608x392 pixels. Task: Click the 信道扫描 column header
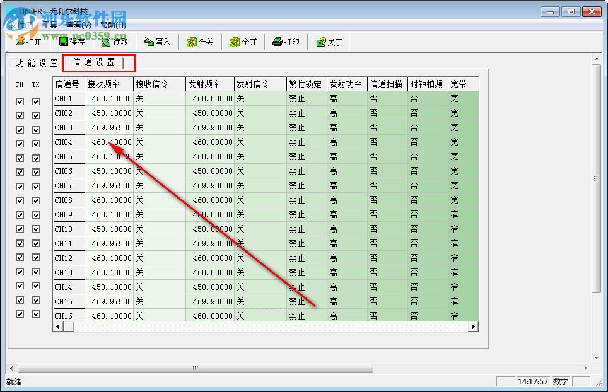click(x=387, y=84)
